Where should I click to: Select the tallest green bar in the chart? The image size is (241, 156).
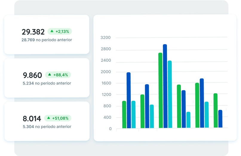[x=160, y=90]
